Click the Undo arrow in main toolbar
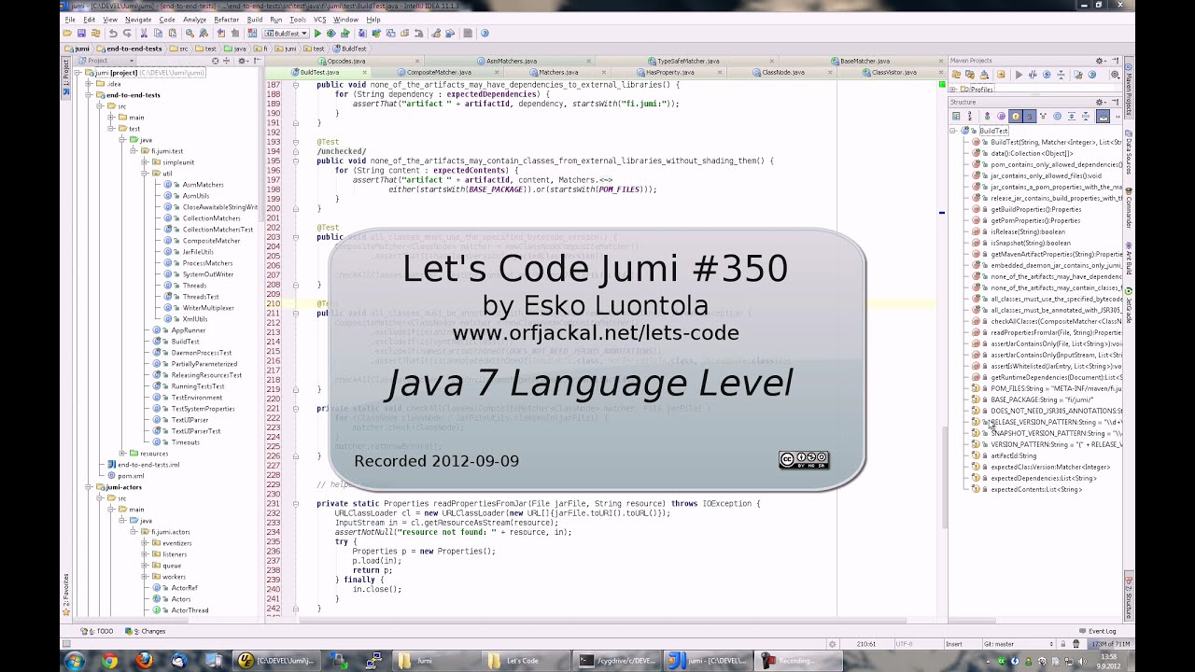The height and width of the screenshot is (672, 1195). click(x=113, y=33)
